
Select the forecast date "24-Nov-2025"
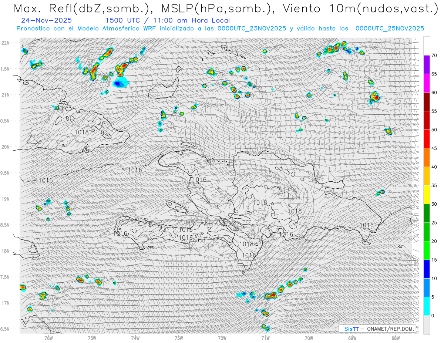point(47,21)
